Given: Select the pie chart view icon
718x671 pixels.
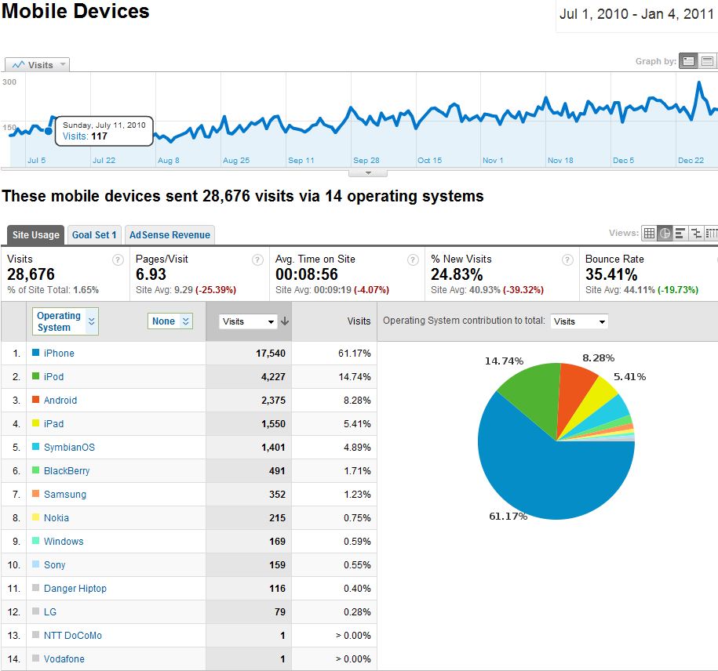Looking at the screenshot, I should pos(665,233).
